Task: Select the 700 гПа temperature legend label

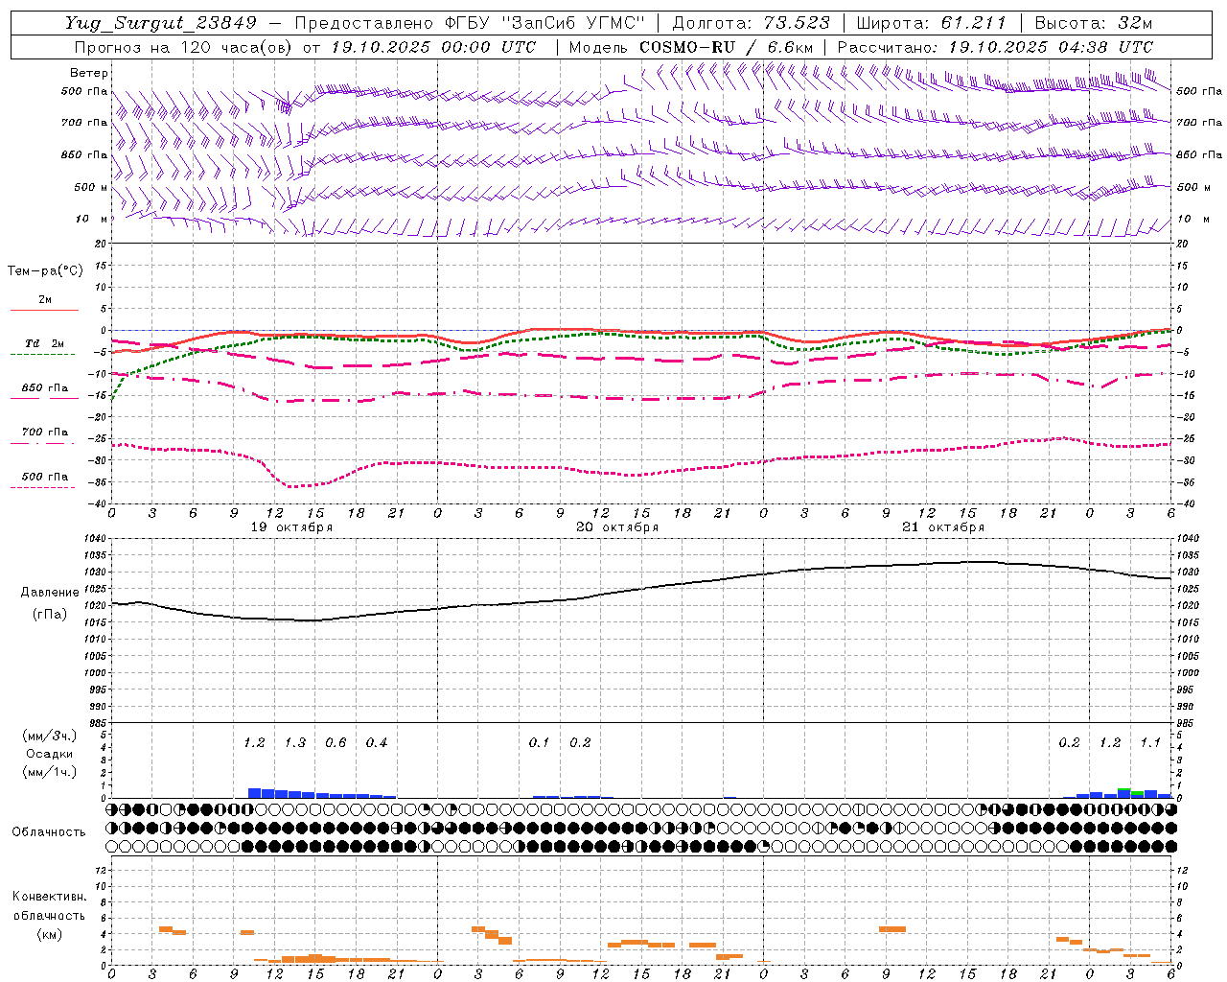Action: [44, 433]
